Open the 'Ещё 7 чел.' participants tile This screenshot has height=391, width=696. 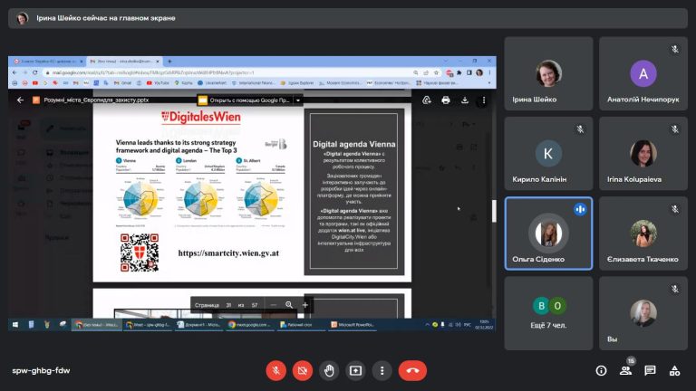(x=548, y=313)
